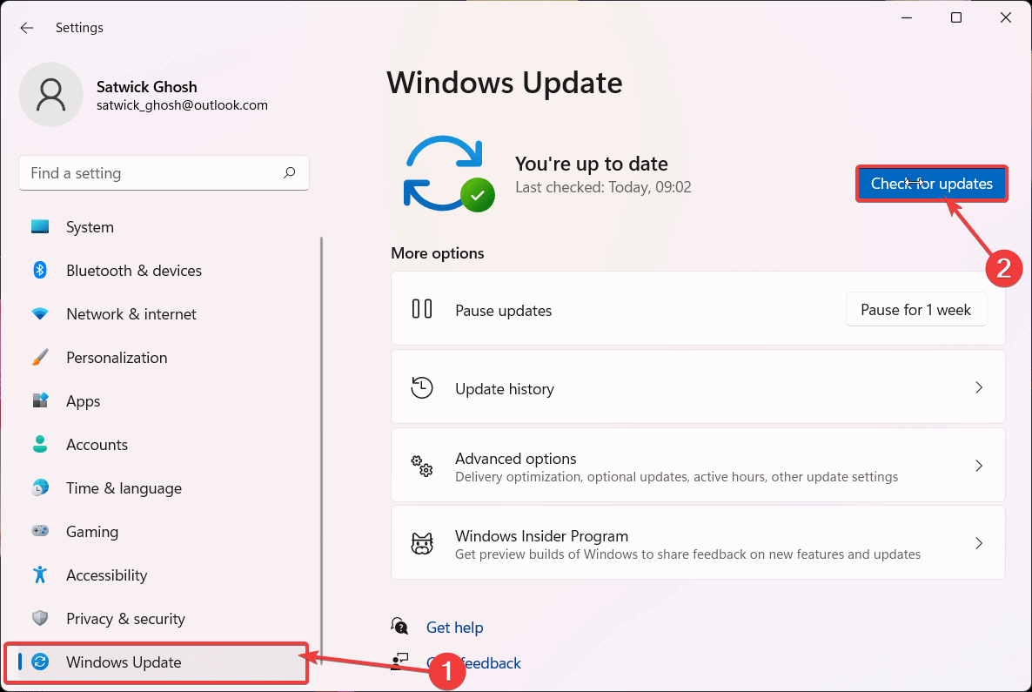
Task: Select Personalization in the sidebar
Action: [x=164, y=358]
